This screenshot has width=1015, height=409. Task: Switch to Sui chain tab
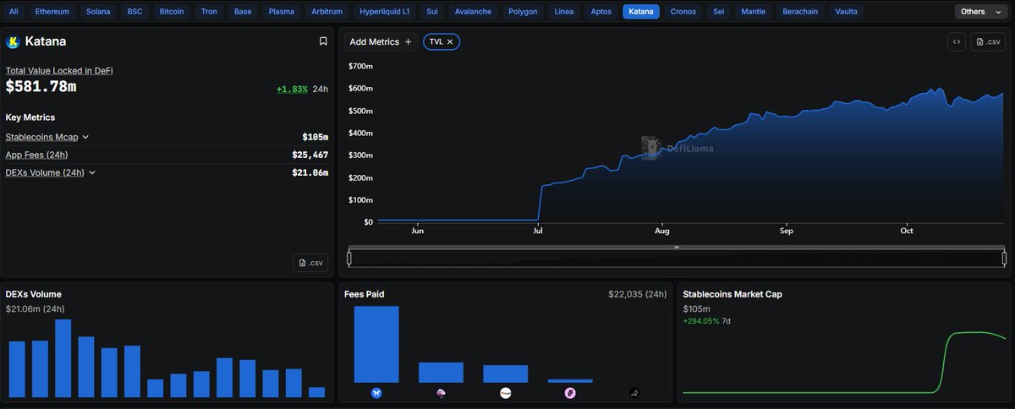pos(432,12)
